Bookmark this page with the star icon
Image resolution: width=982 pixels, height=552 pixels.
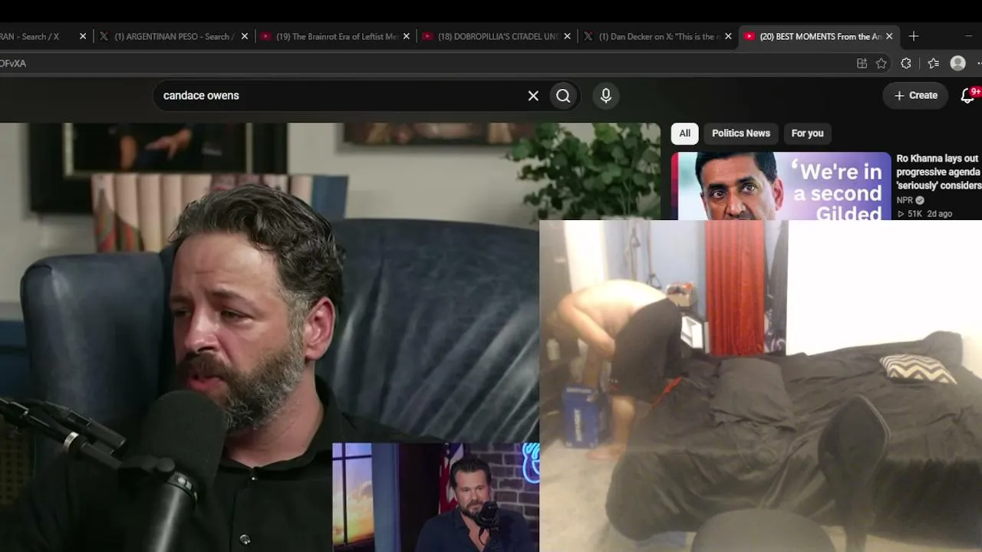881,64
